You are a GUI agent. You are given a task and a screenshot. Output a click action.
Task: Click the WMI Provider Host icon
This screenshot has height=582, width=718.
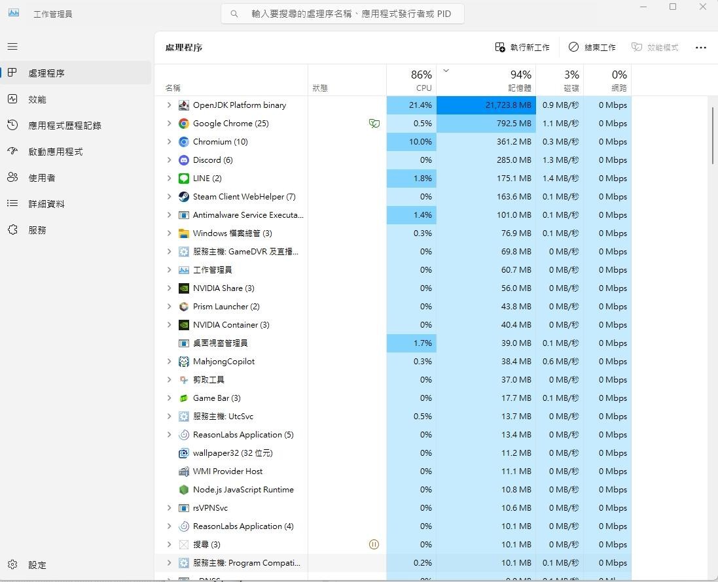184,471
